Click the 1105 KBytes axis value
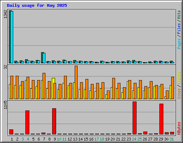 5,105
